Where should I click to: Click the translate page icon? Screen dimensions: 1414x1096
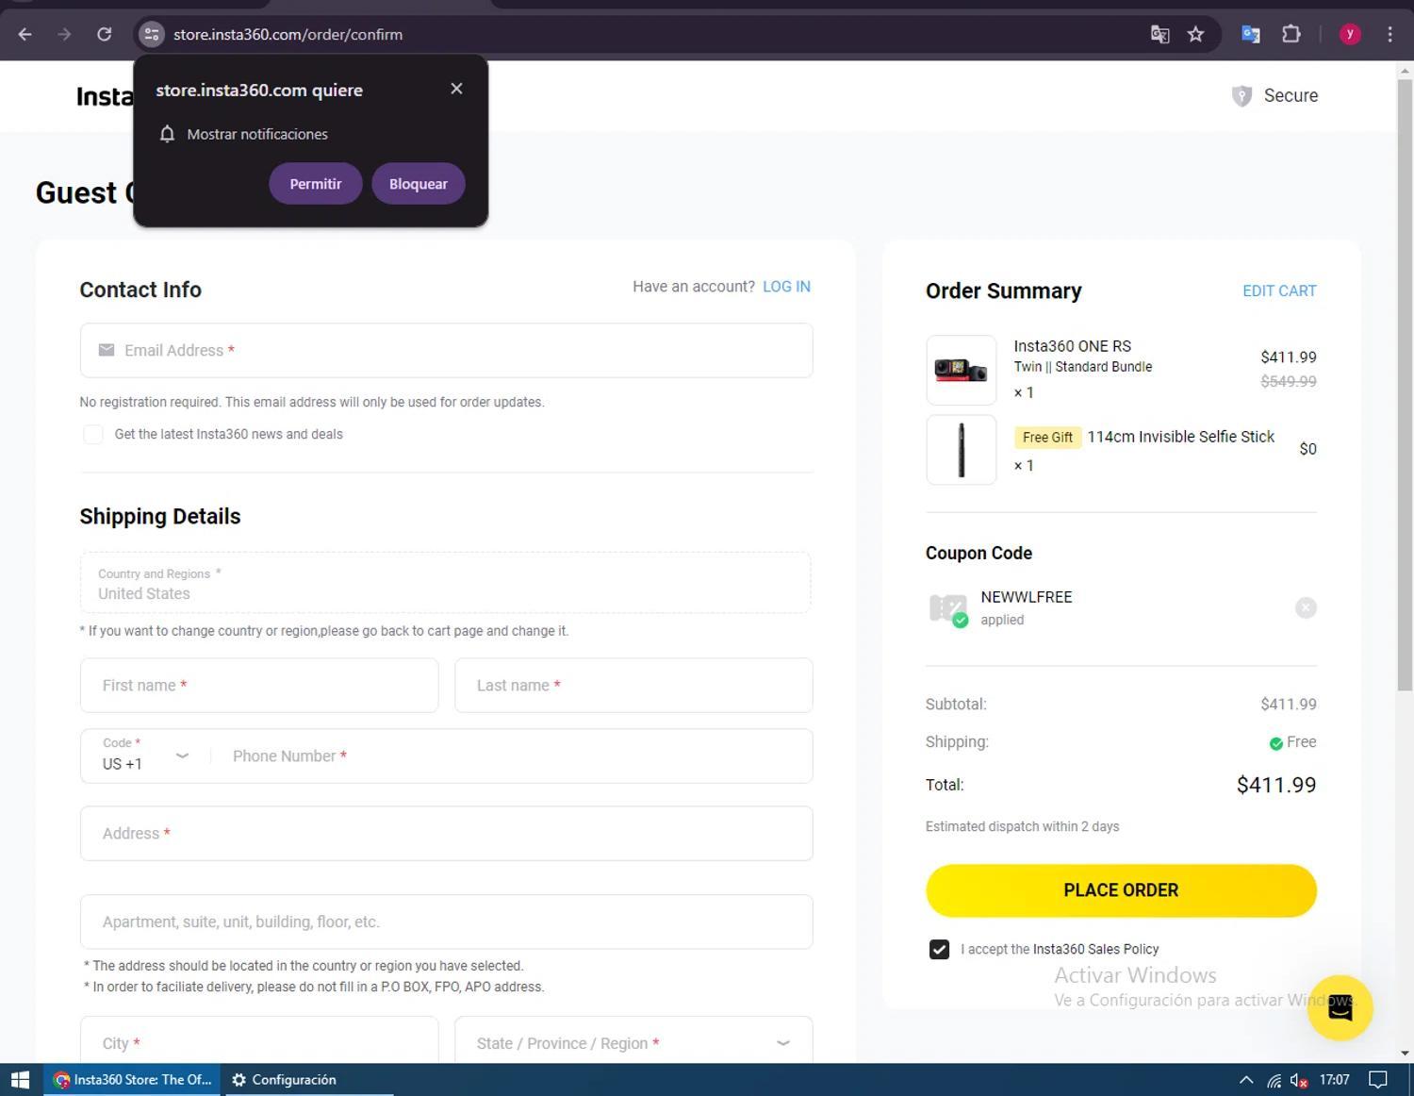1160,35
